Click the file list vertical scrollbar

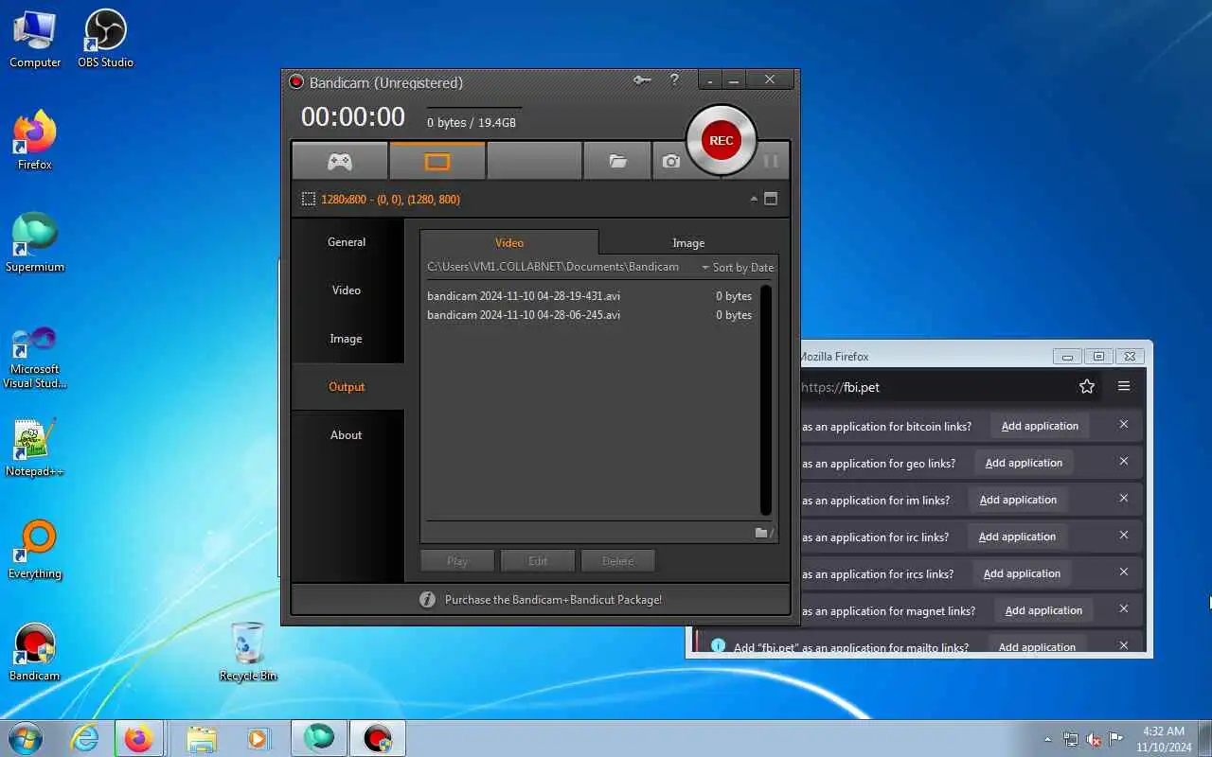(766, 399)
